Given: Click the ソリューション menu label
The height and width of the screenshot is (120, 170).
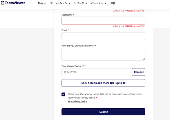Looking at the screenshot, I should [x=58, y=3].
